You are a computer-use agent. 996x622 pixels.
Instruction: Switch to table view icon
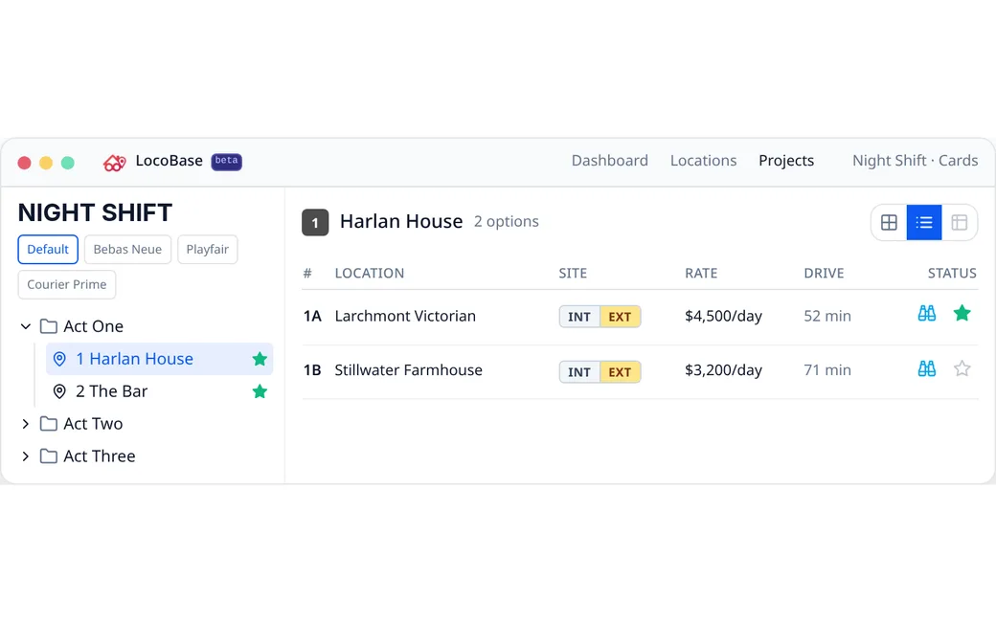pos(960,222)
